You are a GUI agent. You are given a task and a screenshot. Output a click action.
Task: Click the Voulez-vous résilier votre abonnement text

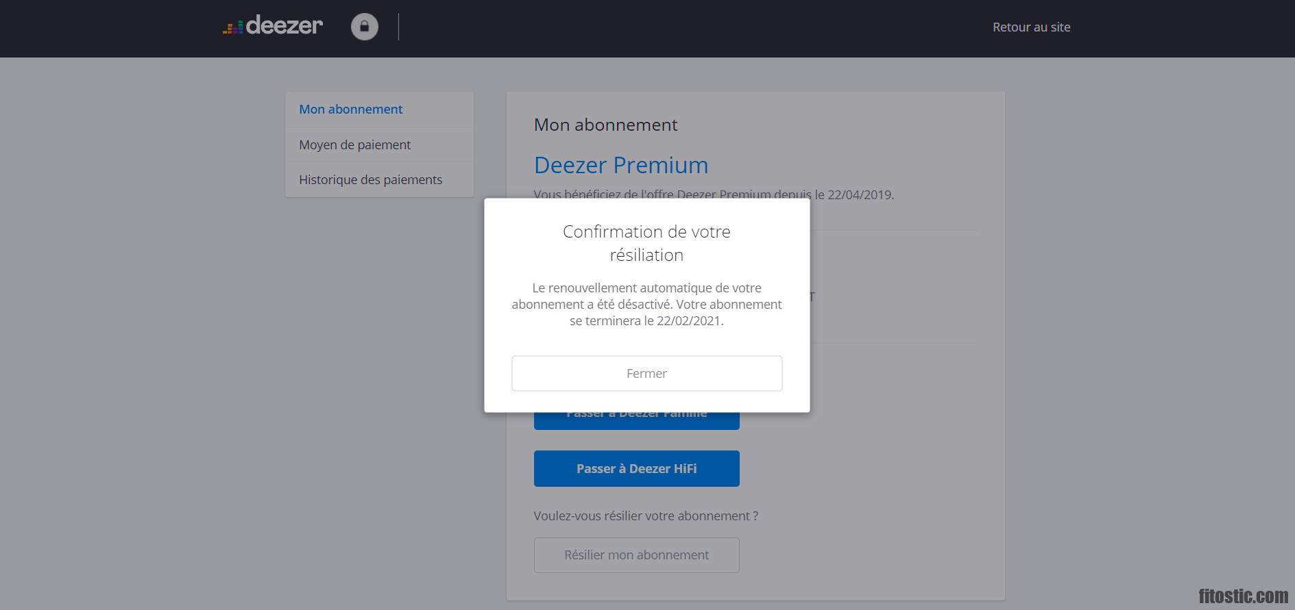tap(646, 516)
